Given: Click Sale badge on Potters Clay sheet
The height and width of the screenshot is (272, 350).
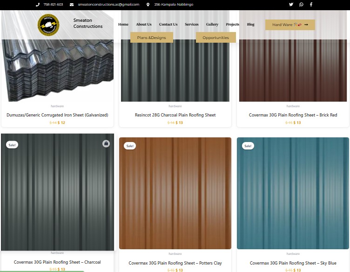Looking at the screenshot, I should click(x=130, y=146).
